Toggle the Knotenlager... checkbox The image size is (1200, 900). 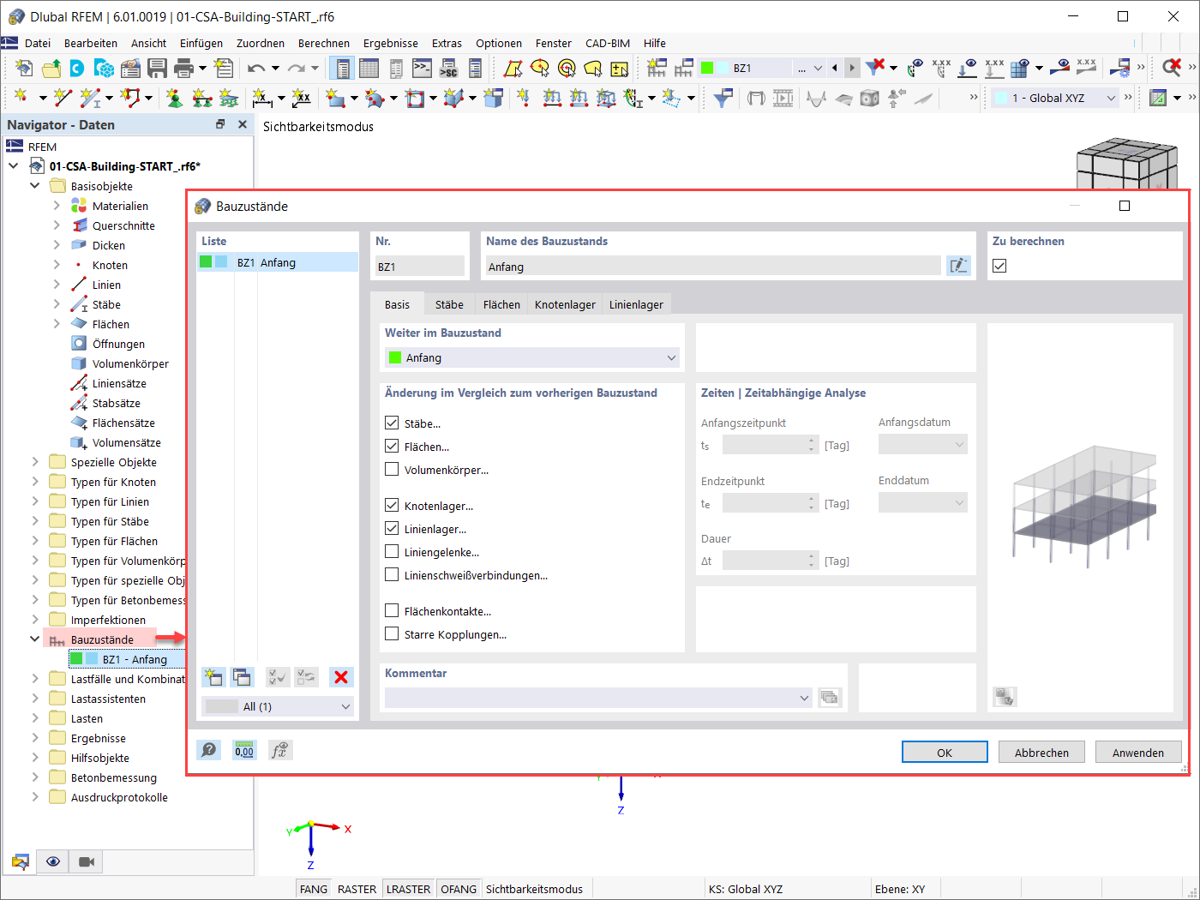[x=392, y=506]
